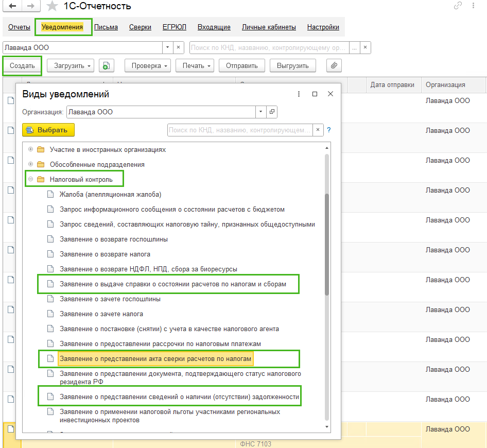
Task: Select Запрос информационного сообщения о состоянии расчетов
Action: (x=172, y=210)
